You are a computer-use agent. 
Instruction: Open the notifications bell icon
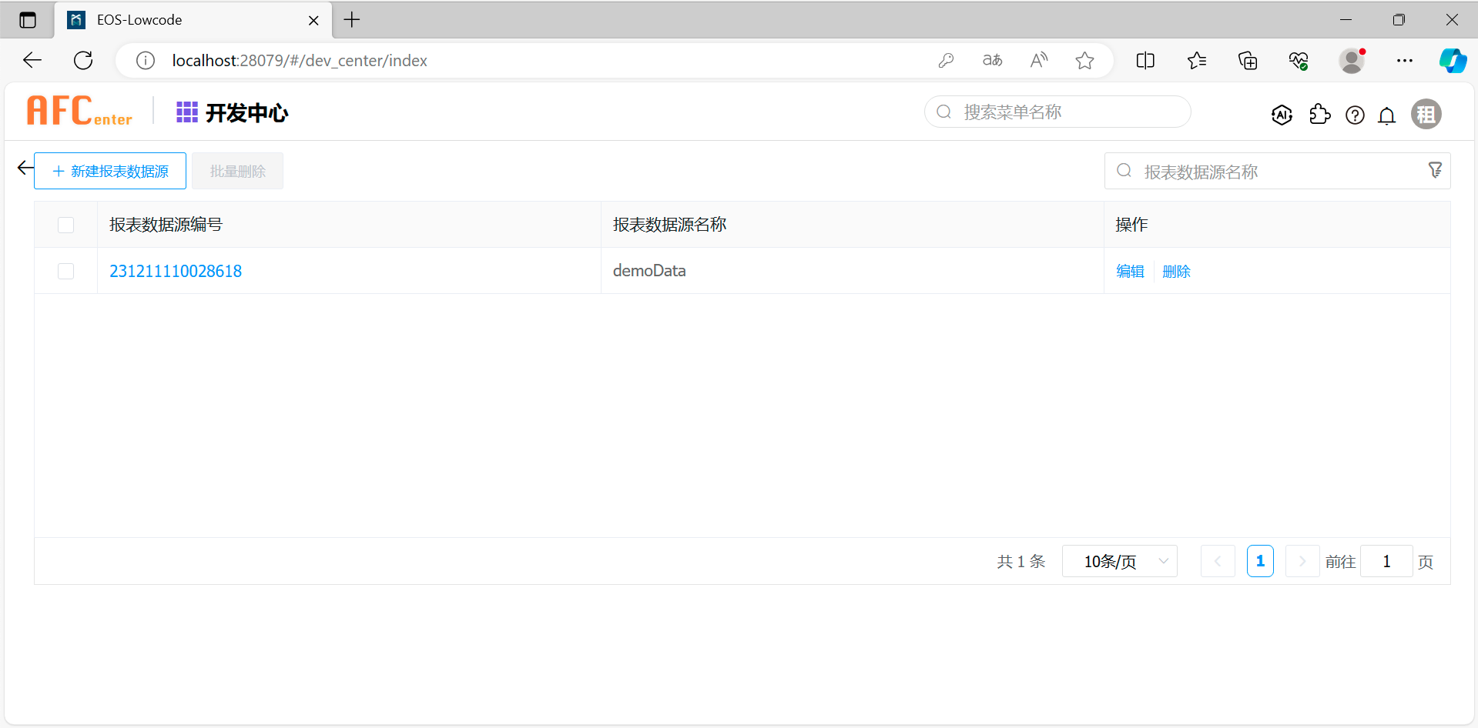(x=1387, y=115)
